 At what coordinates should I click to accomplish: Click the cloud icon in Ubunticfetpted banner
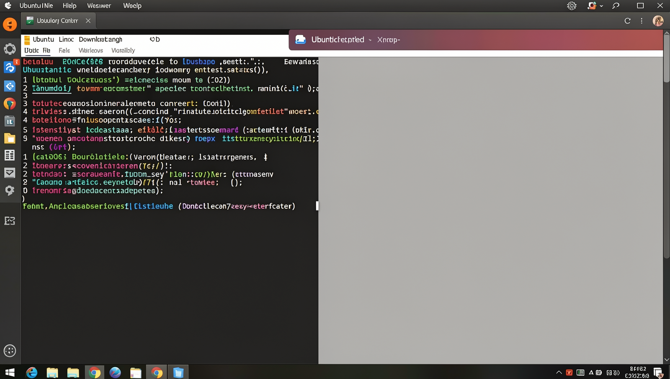coord(301,40)
